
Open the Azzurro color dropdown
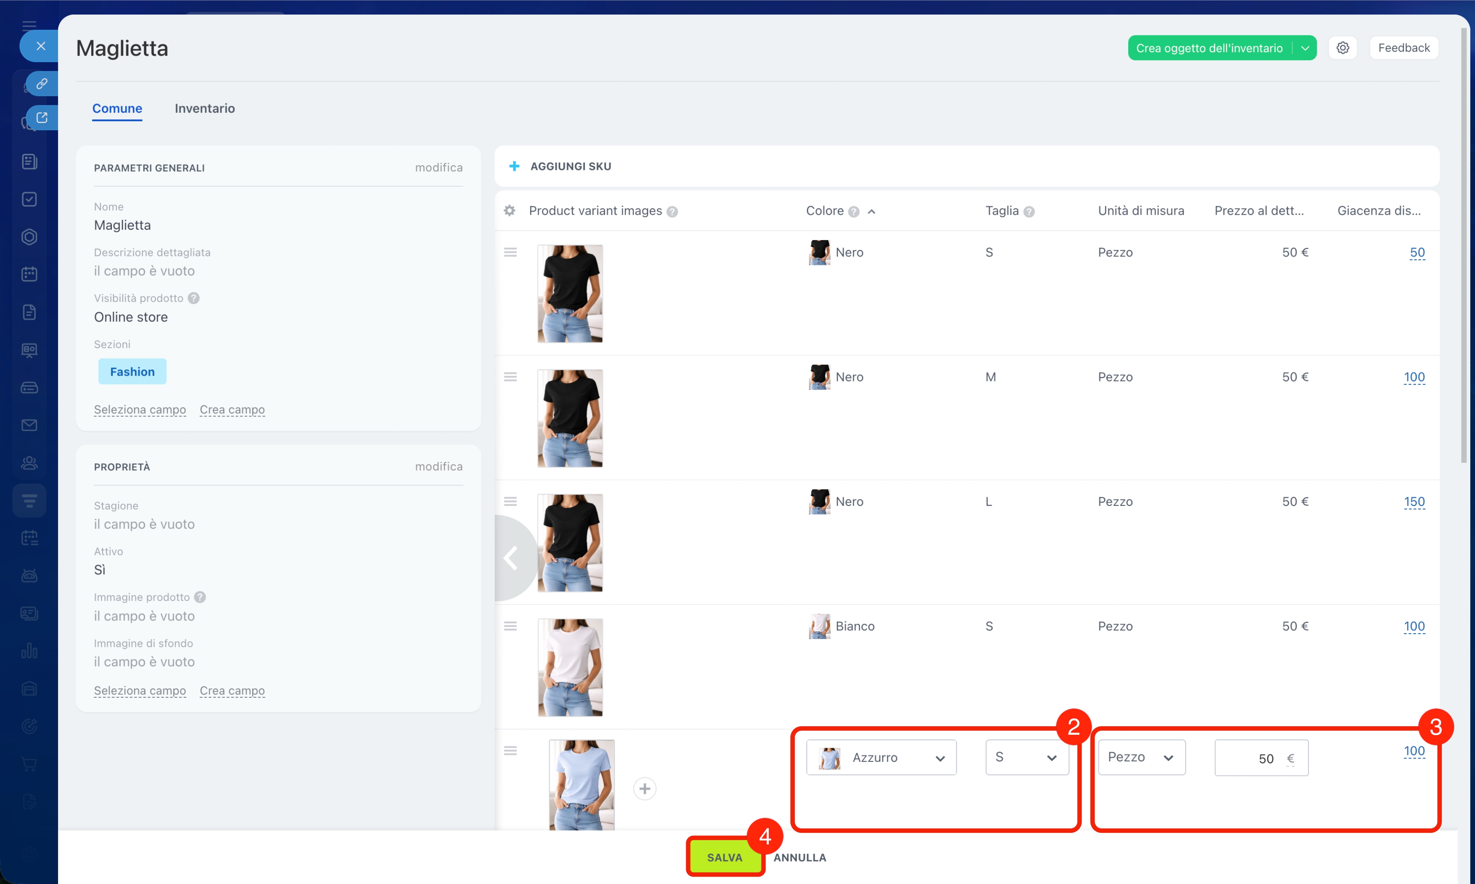coord(881,757)
